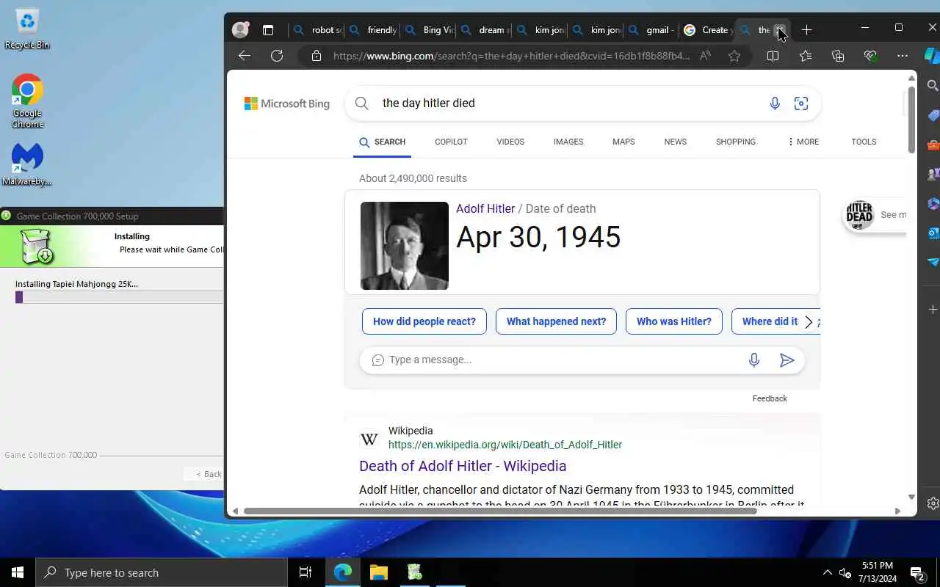
Task: Expand hidden system tray icons
Action: 827,572
